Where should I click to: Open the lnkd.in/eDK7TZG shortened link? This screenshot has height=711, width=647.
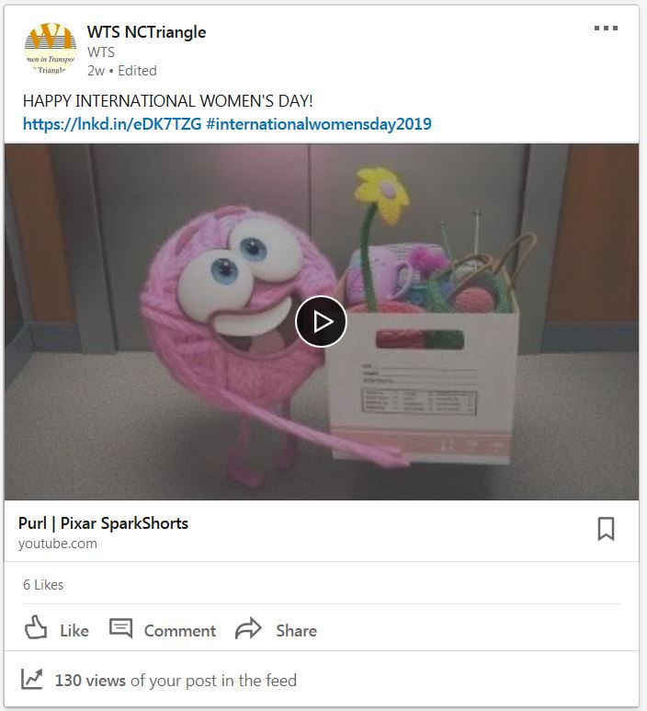112,124
